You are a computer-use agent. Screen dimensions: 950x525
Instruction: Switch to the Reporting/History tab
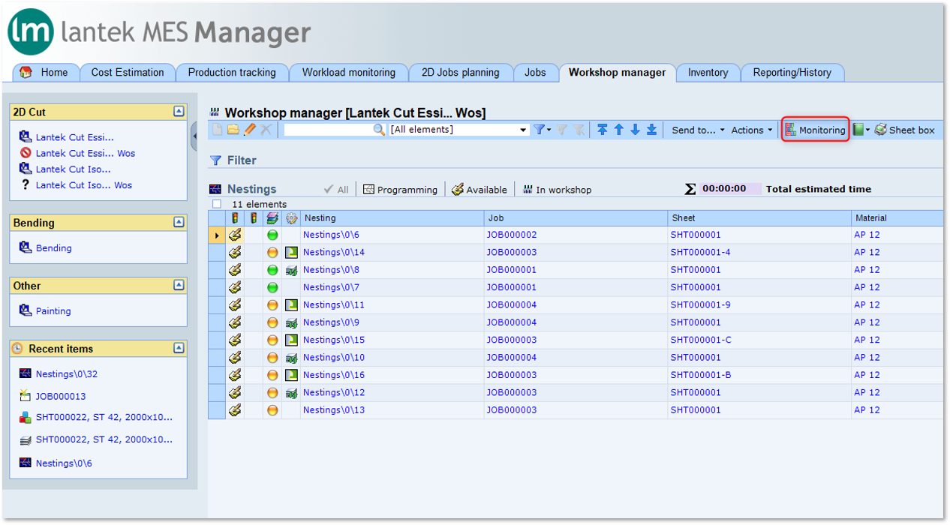792,73
